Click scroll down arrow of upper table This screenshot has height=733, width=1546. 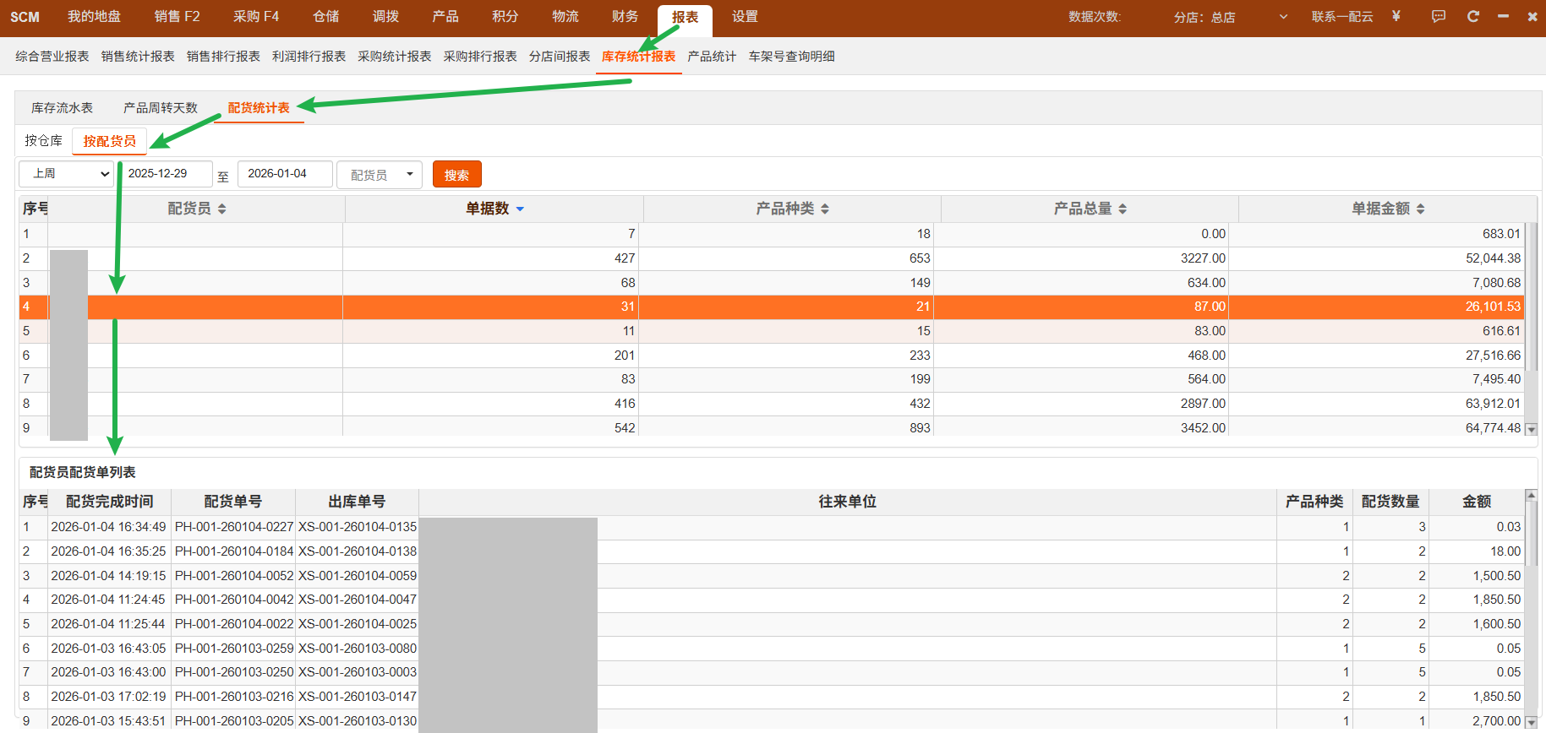(x=1531, y=429)
